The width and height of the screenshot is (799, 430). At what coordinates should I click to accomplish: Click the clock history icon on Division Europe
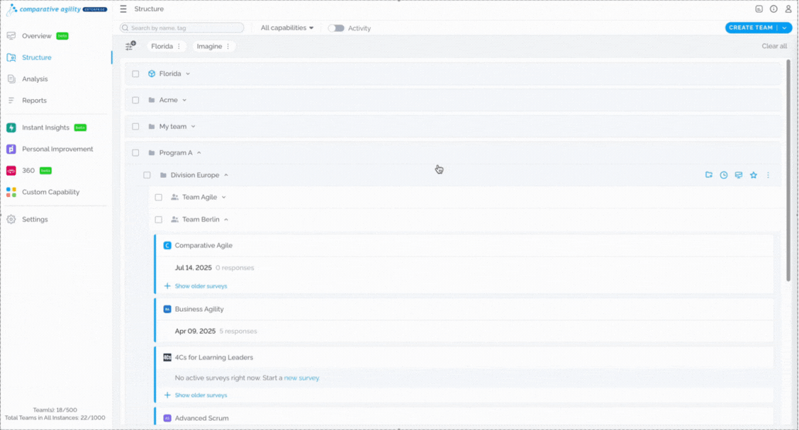tap(723, 175)
